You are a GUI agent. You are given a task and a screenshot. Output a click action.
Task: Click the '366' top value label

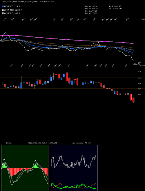click(x=94, y=19)
